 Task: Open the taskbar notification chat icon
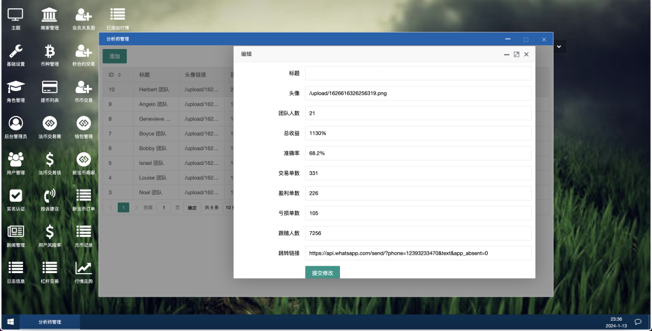tap(637, 321)
